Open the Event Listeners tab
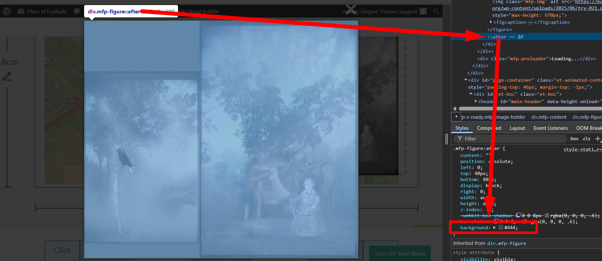This screenshot has width=602, height=261. pyautogui.click(x=550, y=128)
